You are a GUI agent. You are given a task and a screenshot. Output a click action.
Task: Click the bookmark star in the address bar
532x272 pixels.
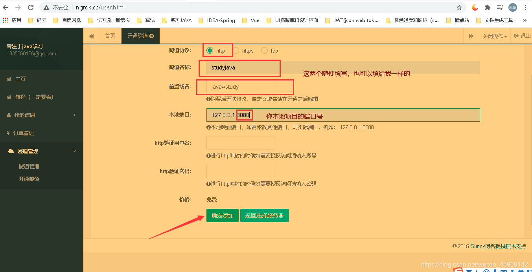pyautogui.click(x=459, y=7)
